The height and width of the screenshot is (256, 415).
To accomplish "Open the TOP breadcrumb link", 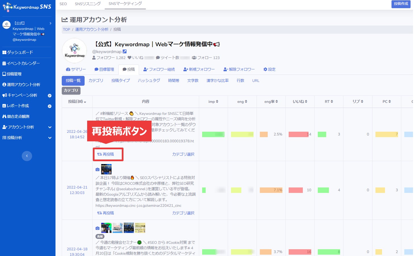I will [x=66, y=29].
